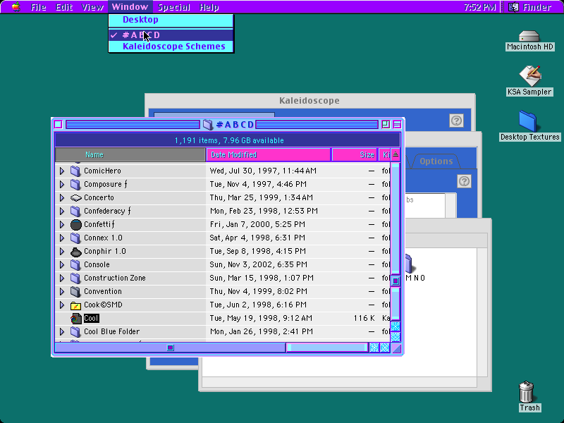Select the Confetti ƒ round icon
Image resolution: width=564 pixels, height=423 pixels.
click(76, 225)
